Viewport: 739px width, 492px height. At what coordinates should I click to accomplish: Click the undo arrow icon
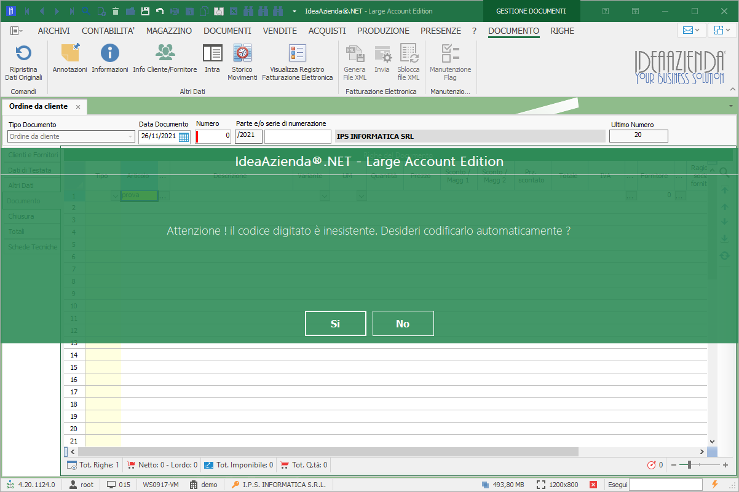(x=160, y=11)
